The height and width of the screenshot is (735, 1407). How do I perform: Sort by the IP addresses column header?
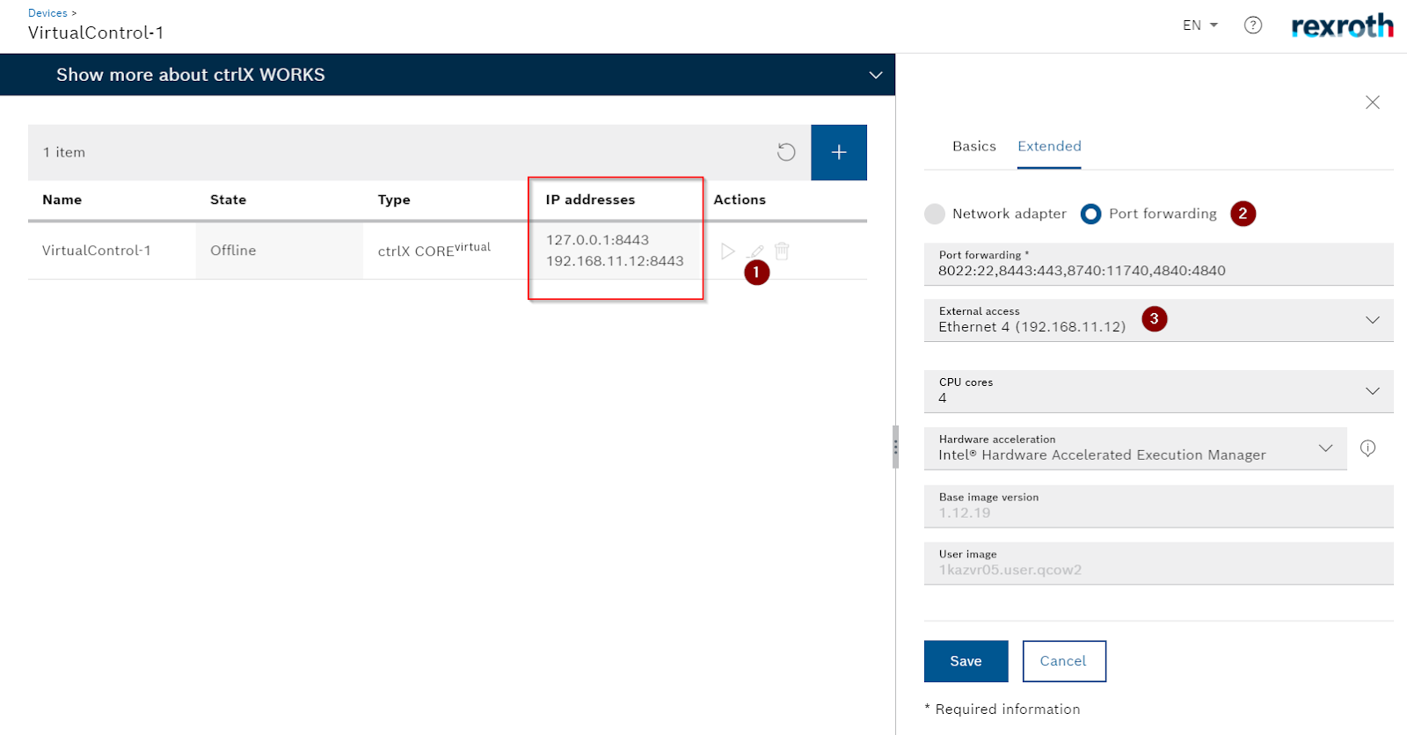pos(590,200)
